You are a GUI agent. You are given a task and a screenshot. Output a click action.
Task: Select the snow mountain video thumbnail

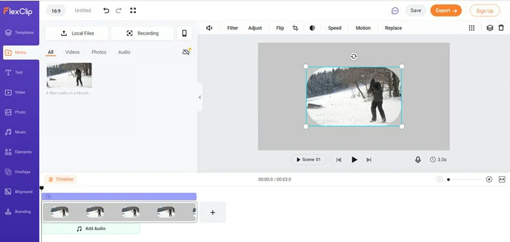pos(69,75)
